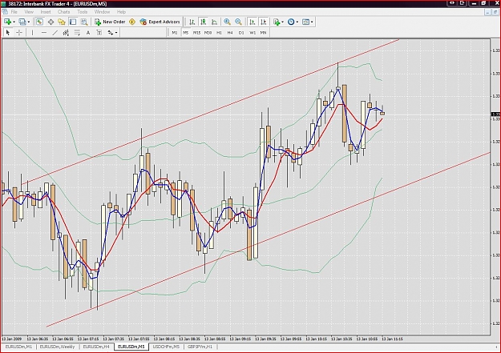Viewport: 501px width, 353px height.
Task: Toggle the Market Watch window icon
Action: 39,22
